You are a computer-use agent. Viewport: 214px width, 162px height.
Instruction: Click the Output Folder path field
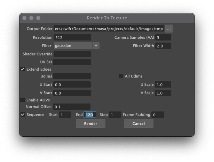coord(109,29)
